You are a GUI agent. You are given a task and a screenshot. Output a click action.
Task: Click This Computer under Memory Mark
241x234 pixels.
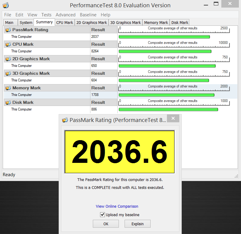pyautogui.click(x=21, y=95)
